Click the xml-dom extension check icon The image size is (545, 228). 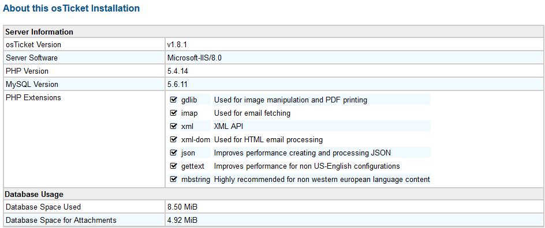[173, 140]
